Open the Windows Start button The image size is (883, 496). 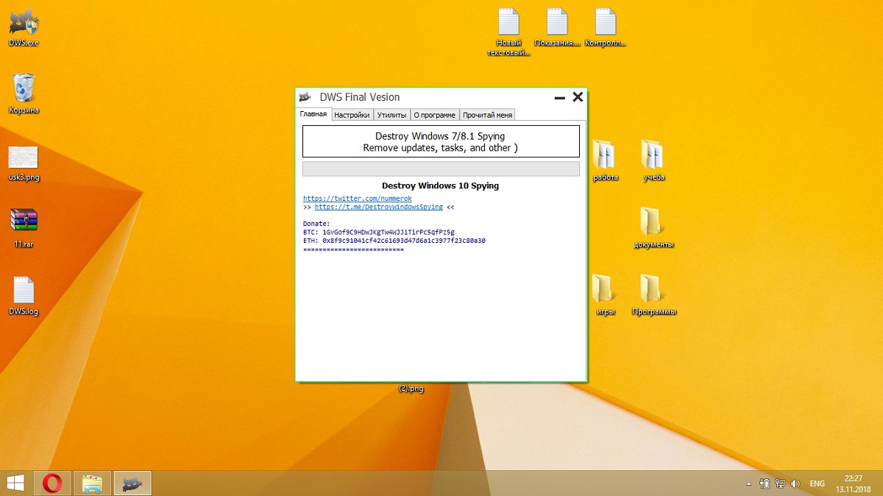[15, 483]
